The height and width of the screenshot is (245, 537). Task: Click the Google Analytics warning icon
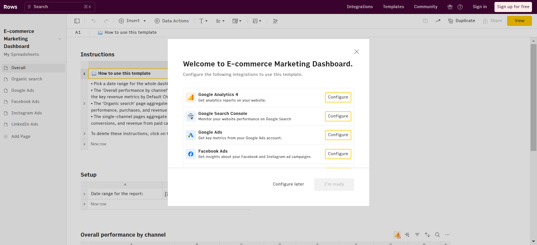coord(397,235)
